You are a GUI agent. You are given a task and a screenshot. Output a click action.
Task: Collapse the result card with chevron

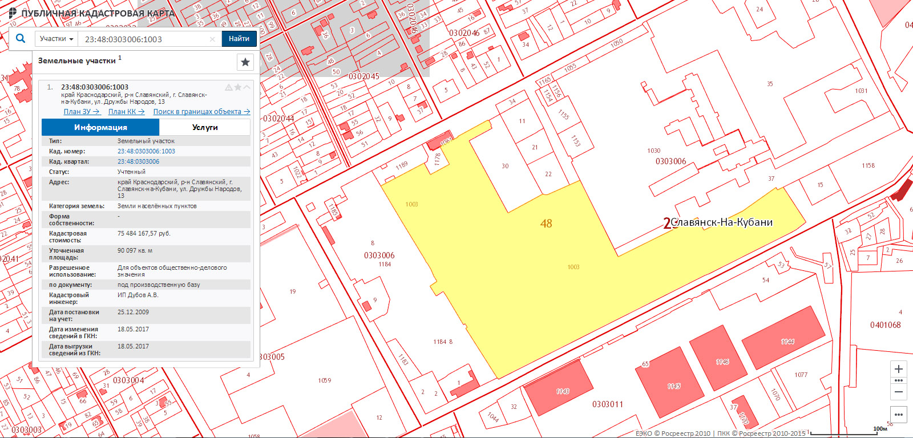point(247,87)
